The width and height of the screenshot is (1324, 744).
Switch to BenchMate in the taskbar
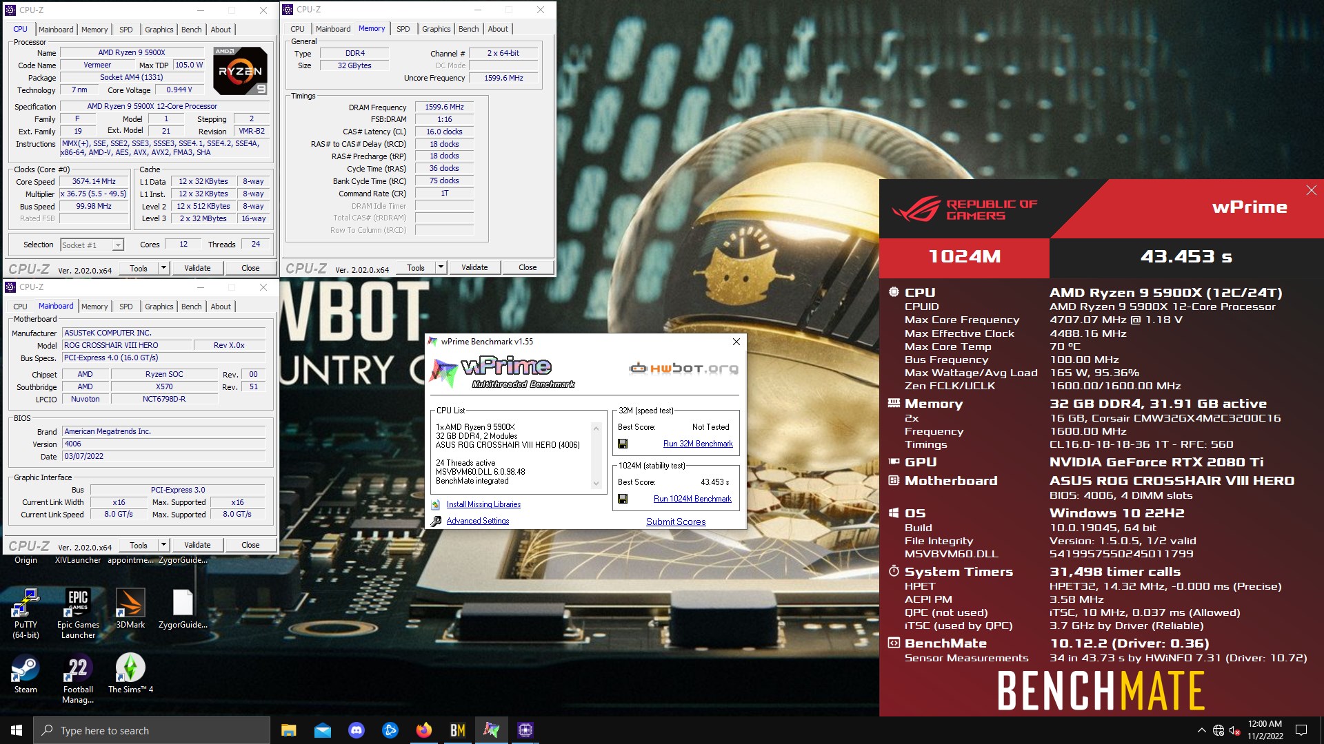tap(458, 730)
